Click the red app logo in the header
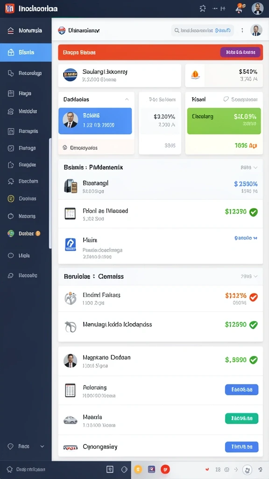The width and height of the screenshot is (269, 479). coord(9,8)
